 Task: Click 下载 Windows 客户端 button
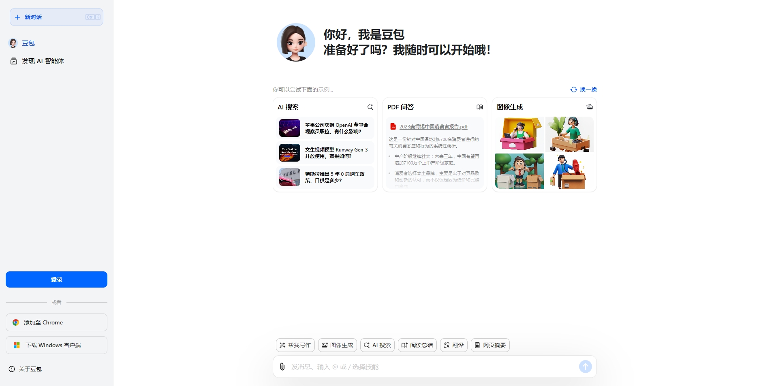(x=56, y=345)
